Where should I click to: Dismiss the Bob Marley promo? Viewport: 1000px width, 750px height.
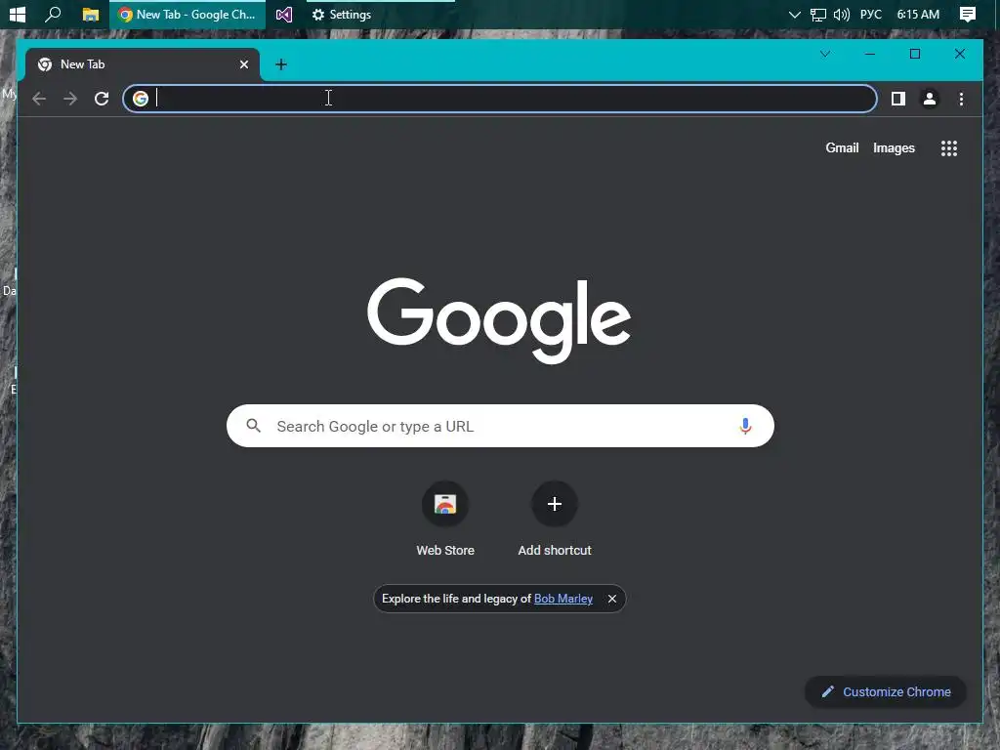click(x=612, y=599)
